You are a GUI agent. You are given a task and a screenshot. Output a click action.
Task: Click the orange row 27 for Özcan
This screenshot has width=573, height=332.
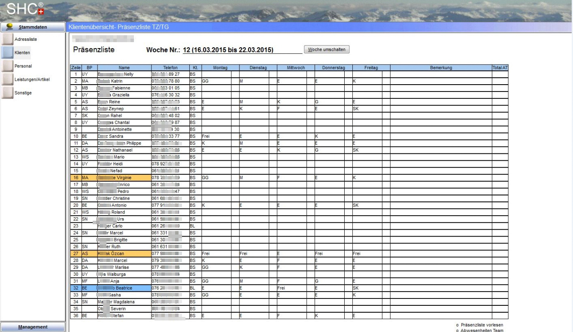click(124, 254)
